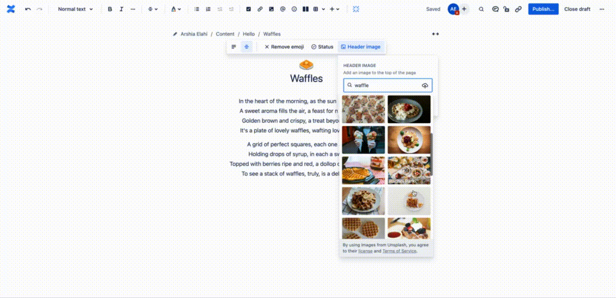The image size is (616, 298).
Task: Open Arshia Elahi breadcrumb
Action: (194, 34)
